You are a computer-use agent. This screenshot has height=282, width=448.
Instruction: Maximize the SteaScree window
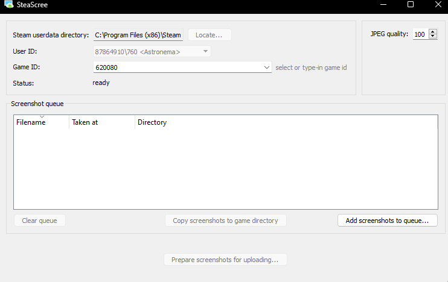coord(411,5)
